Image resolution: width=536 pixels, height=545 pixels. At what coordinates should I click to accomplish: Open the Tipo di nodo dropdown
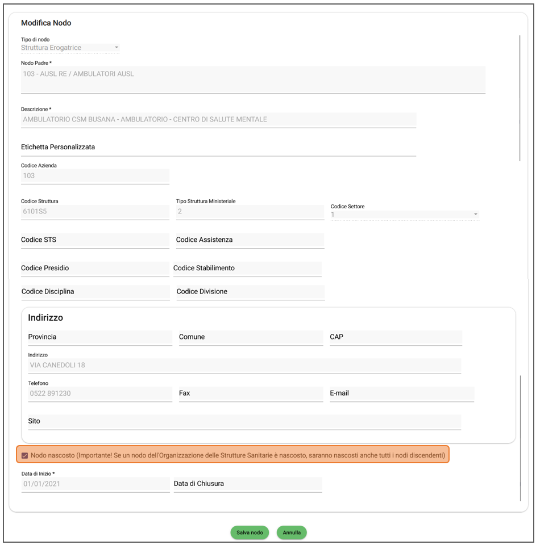tap(70, 48)
